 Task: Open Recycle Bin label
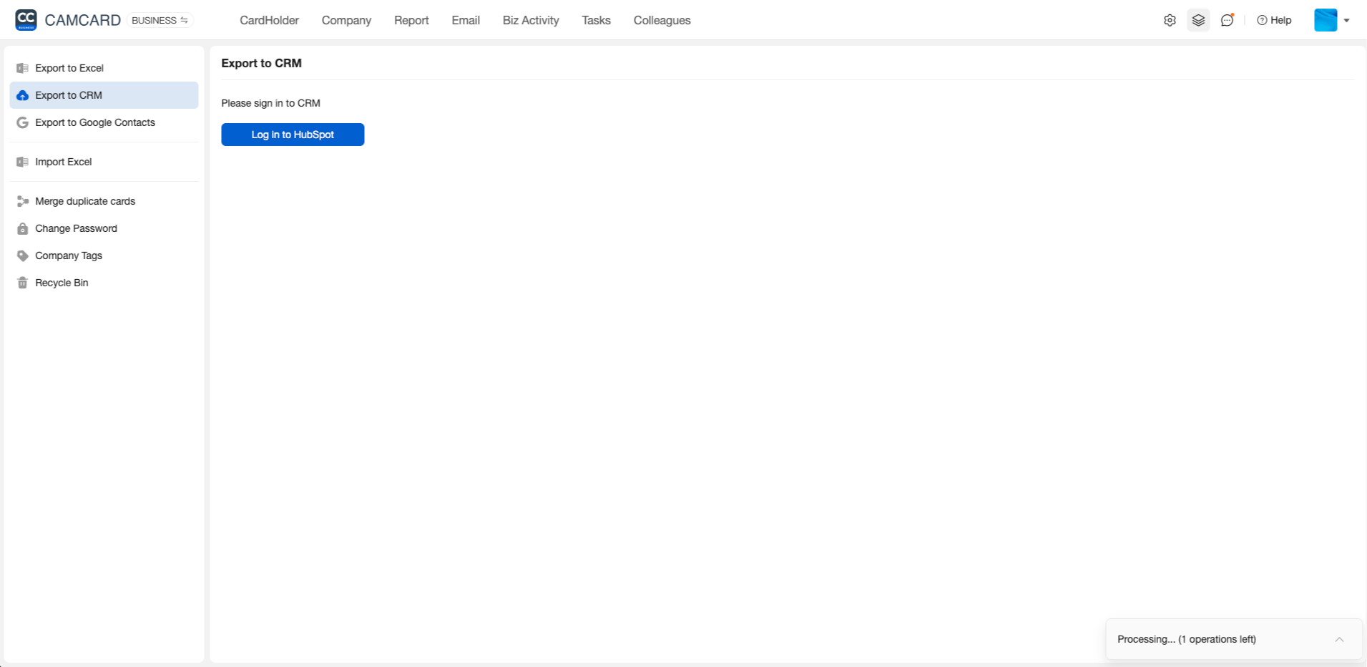pyautogui.click(x=62, y=283)
